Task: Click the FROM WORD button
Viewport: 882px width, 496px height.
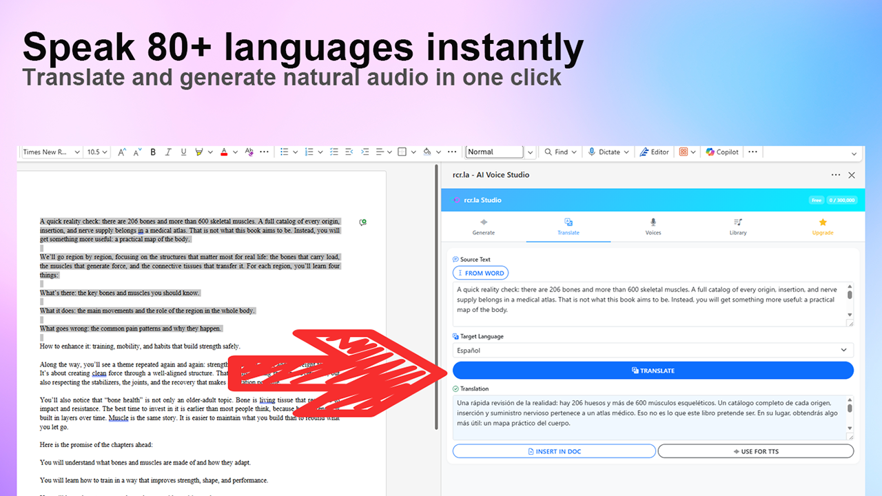Action: tap(481, 273)
